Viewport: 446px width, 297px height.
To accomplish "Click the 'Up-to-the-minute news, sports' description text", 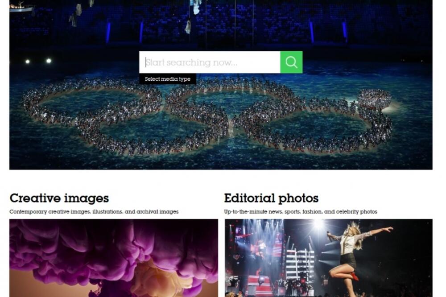I will (x=300, y=212).
